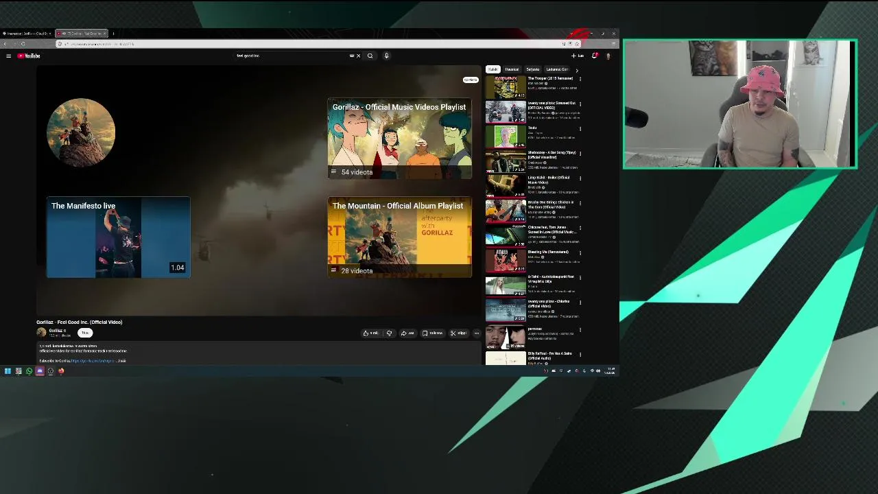Open options menu for Chicane Tom Jones video
Viewport: 878px width, 494px height.
click(580, 227)
